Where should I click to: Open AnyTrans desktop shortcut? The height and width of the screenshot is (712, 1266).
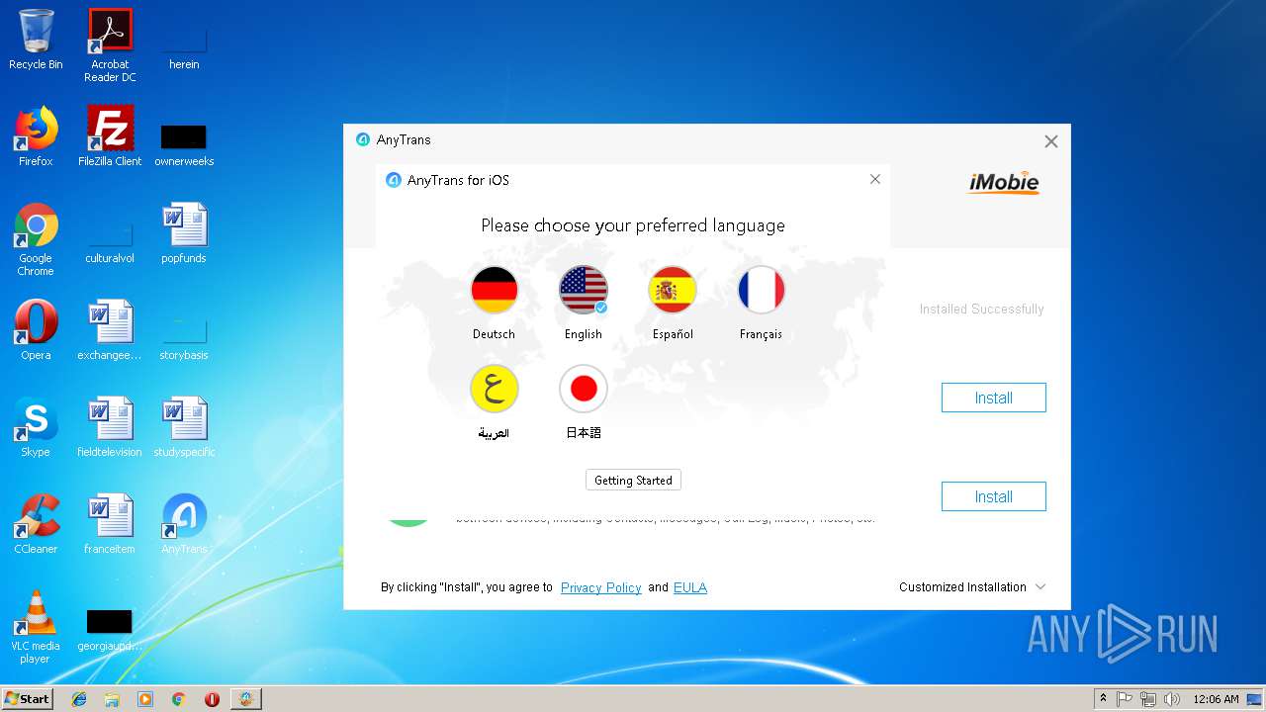pos(184,524)
